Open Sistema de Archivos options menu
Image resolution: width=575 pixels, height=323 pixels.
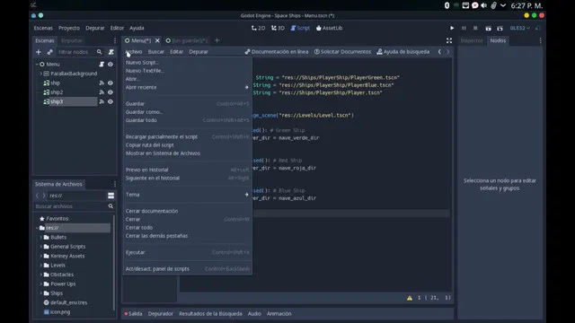[115, 184]
